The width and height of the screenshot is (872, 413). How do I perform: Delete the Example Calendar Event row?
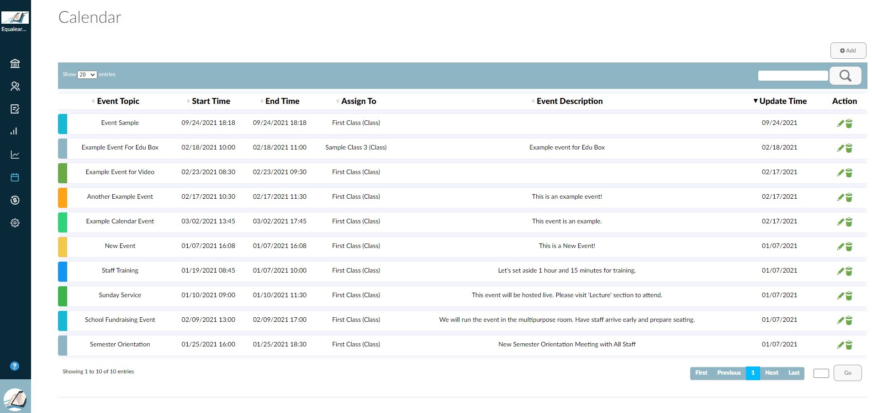click(849, 222)
